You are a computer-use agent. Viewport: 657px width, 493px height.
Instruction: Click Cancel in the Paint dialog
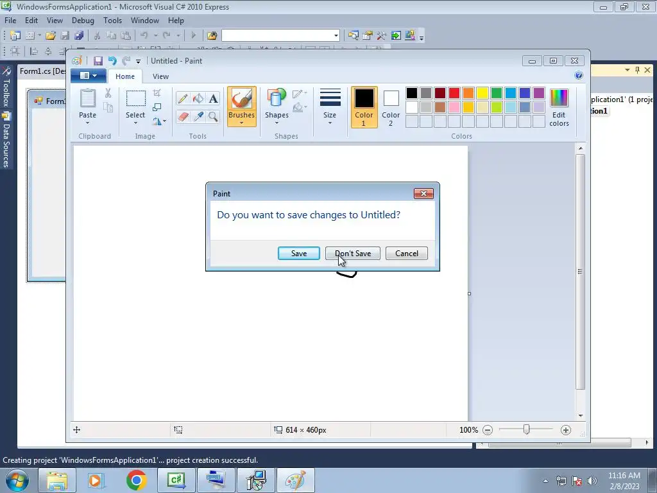tap(406, 253)
